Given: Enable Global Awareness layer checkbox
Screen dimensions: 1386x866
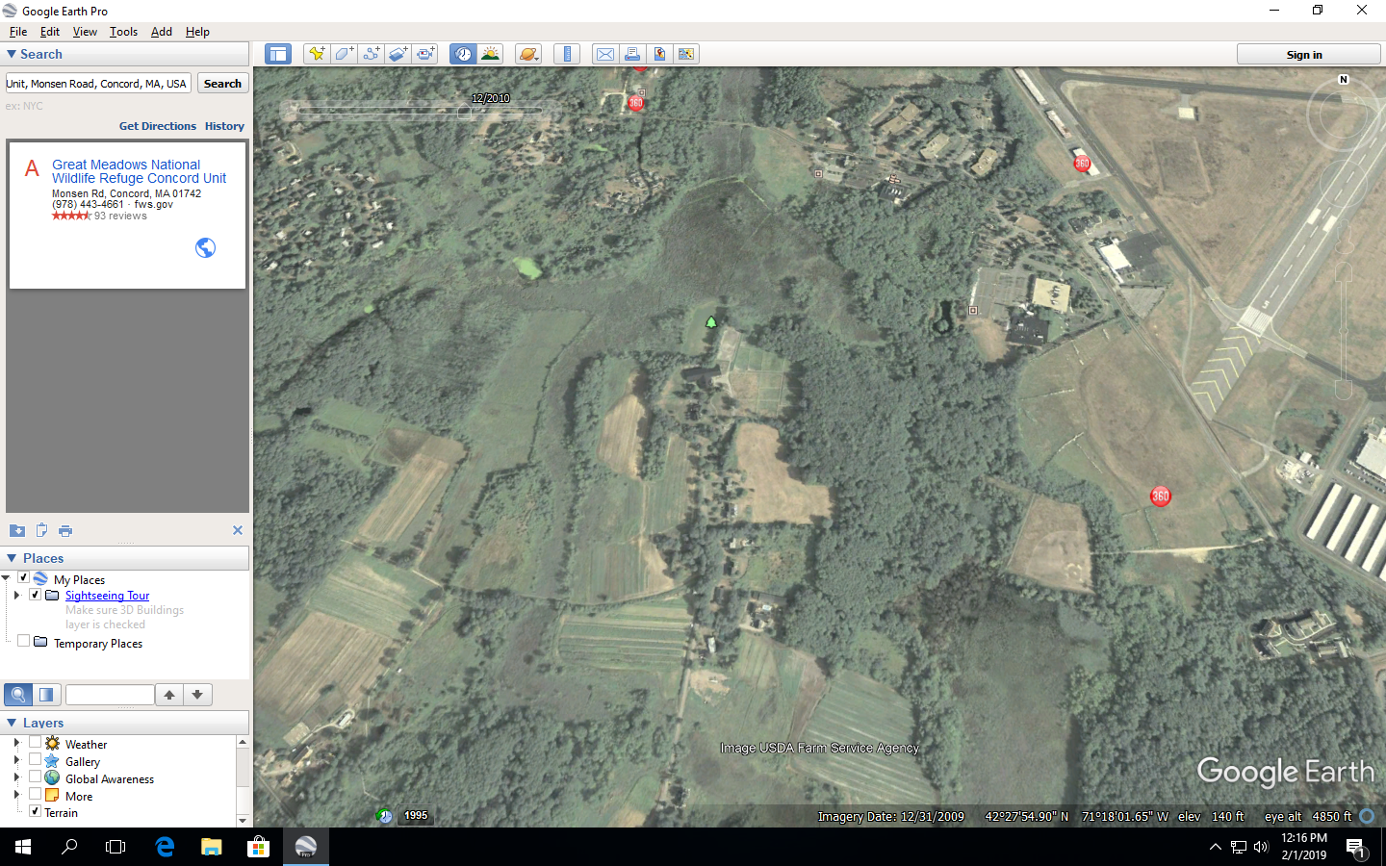Looking at the screenshot, I should click(x=36, y=777).
